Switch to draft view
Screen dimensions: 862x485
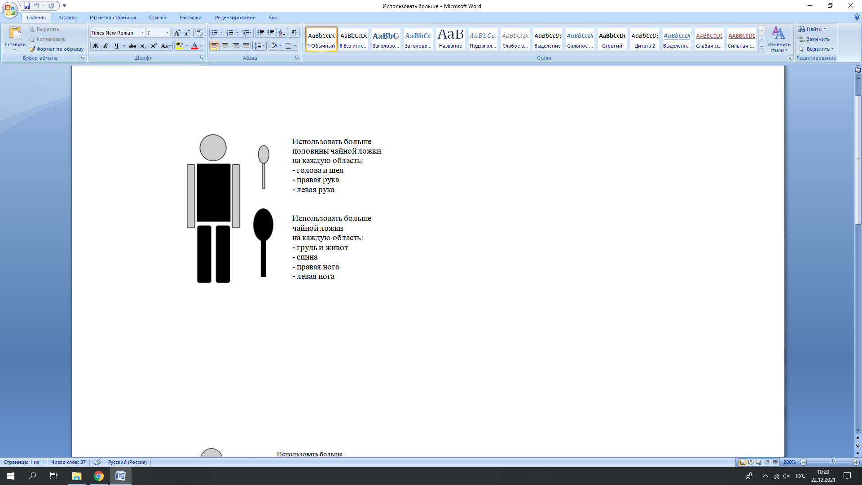(775, 462)
